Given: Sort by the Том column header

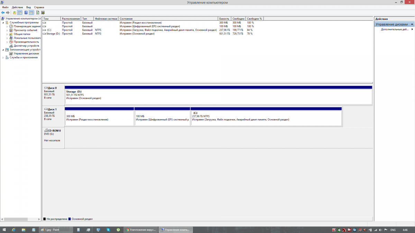Looking at the screenshot, I should click(51, 19).
